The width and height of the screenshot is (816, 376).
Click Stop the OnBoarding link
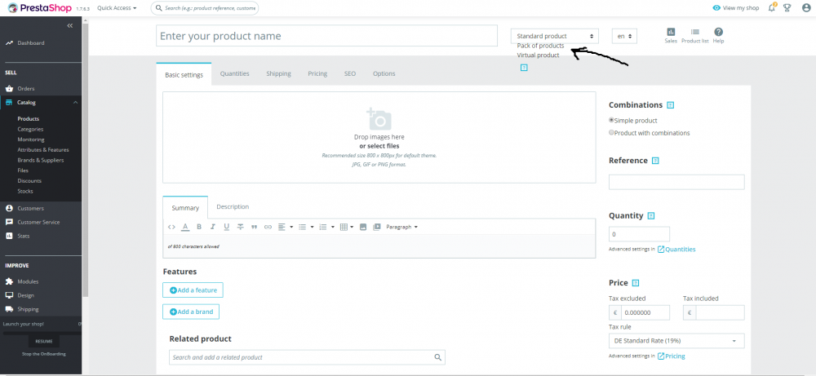[x=44, y=354]
